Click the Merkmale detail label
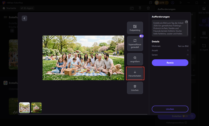The height and width of the screenshot is (126, 209). tap(156, 46)
